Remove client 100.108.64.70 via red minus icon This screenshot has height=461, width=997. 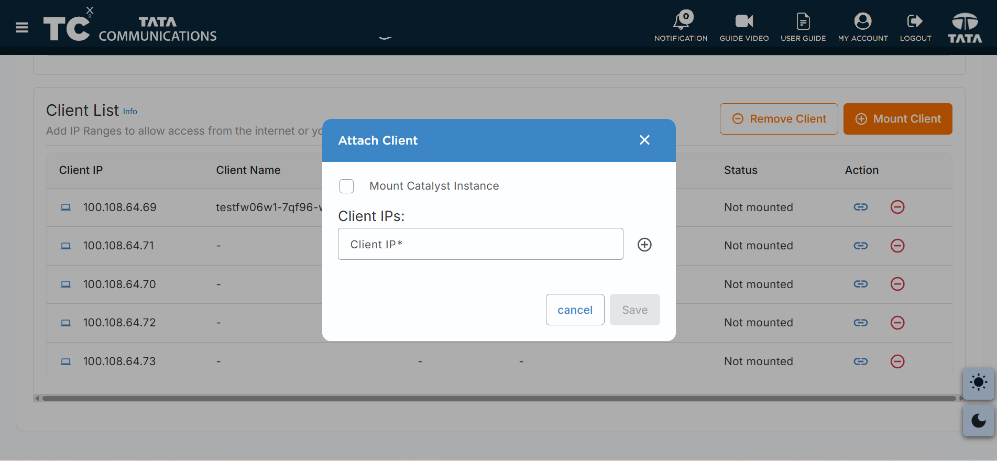(x=897, y=284)
